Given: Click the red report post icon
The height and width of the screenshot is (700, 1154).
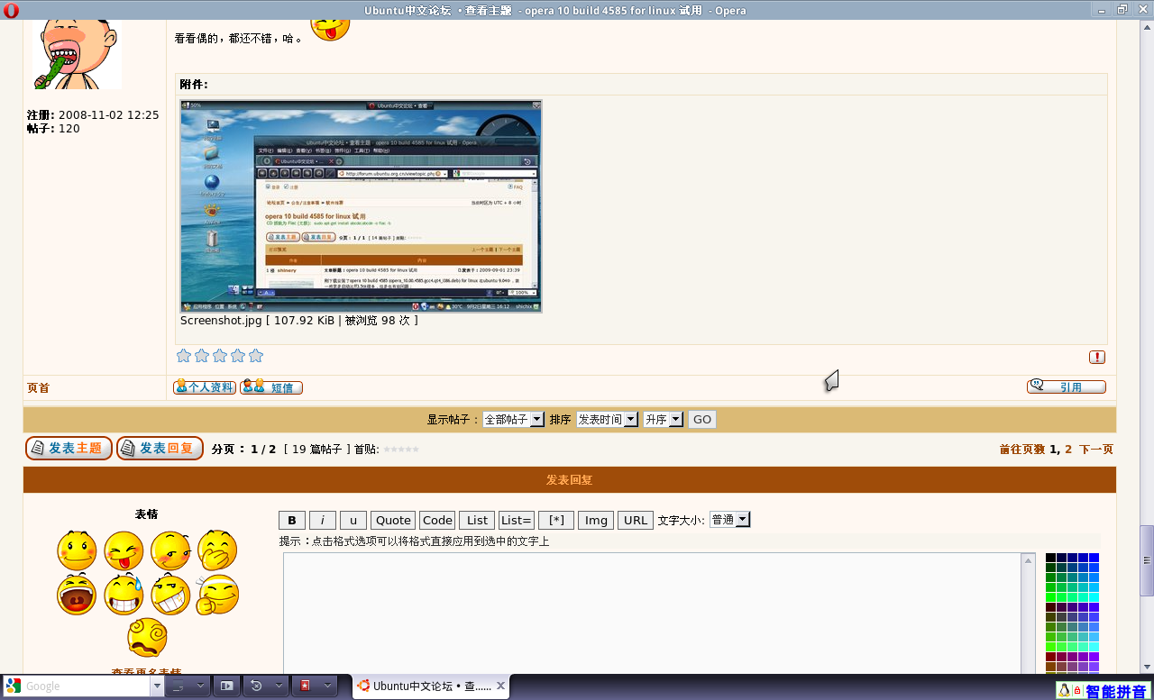Looking at the screenshot, I should point(1097,357).
